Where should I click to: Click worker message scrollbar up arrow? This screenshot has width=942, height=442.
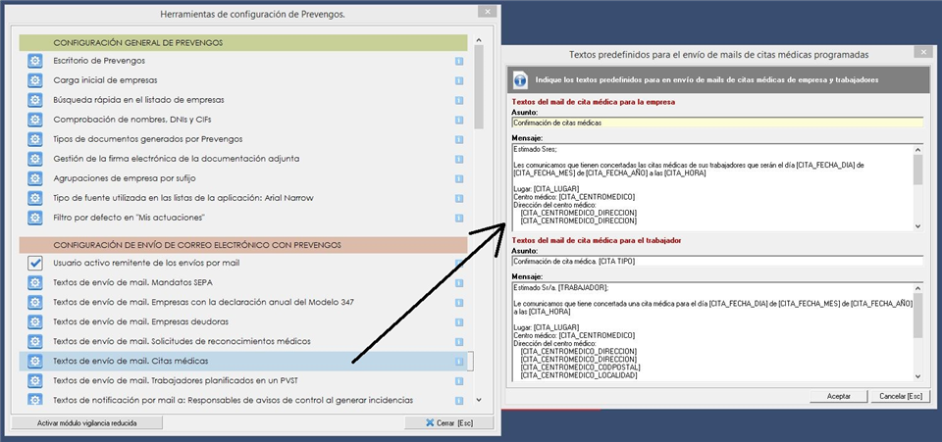(x=918, y=288)
